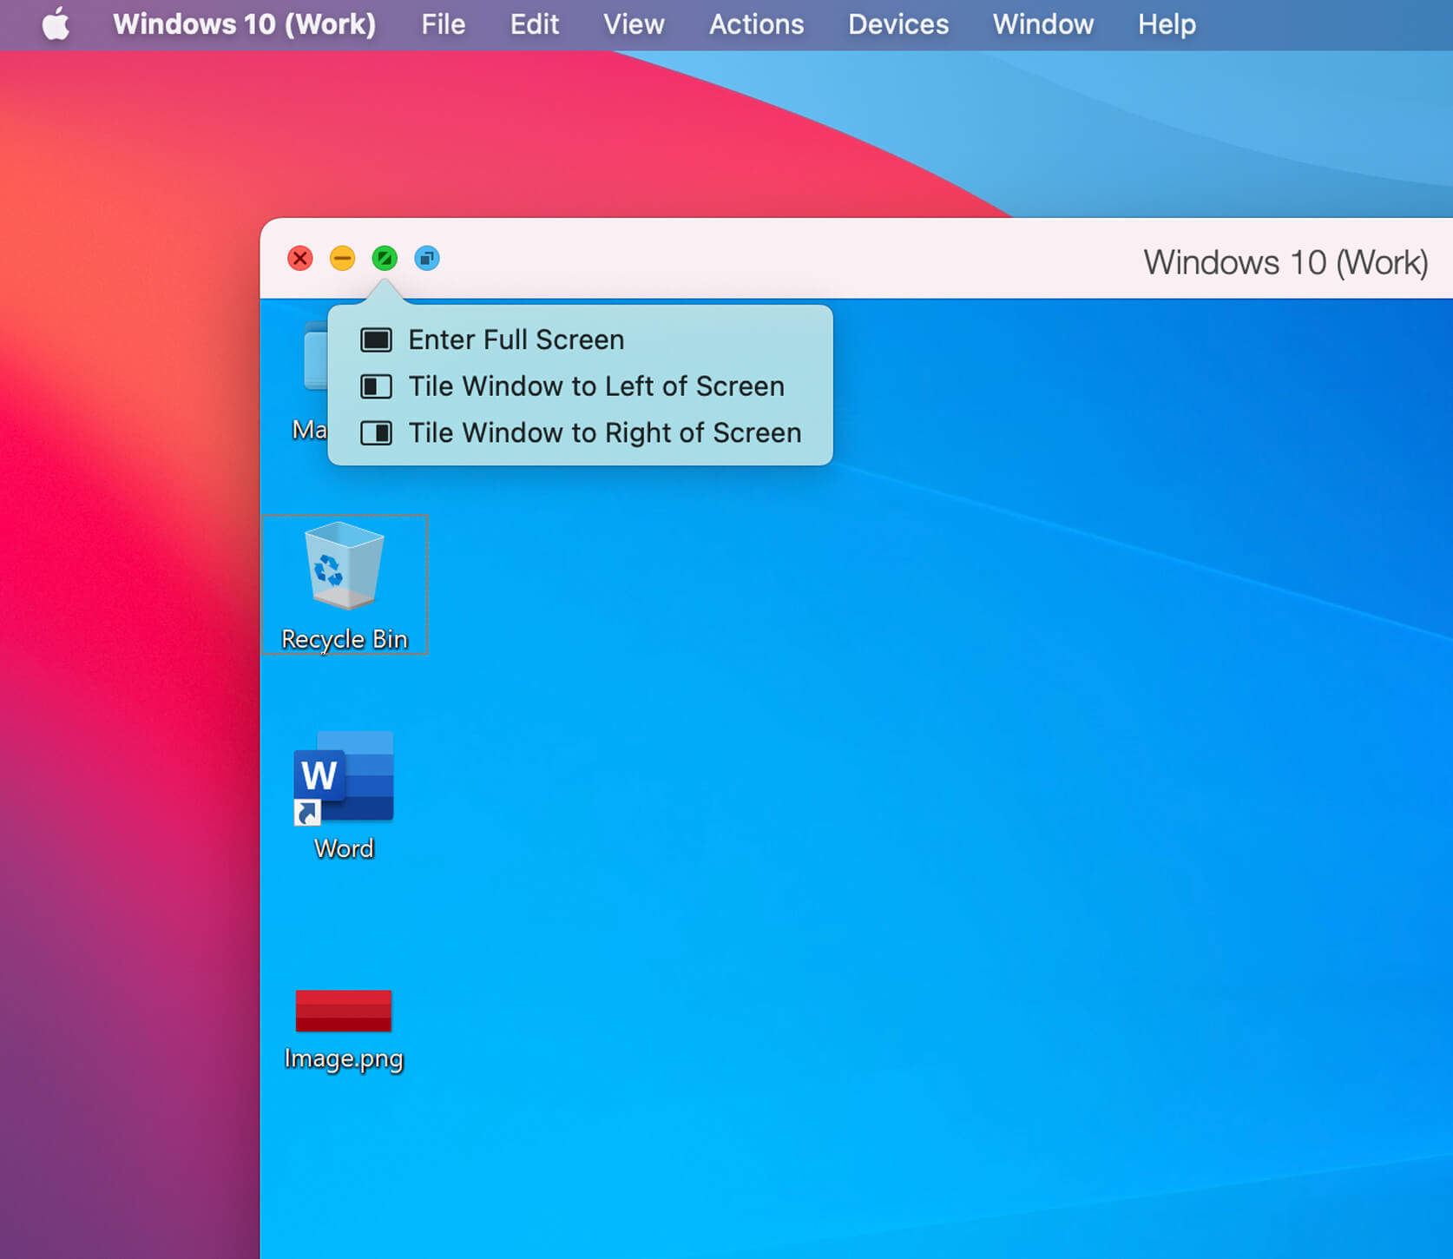Screen dimensions: 1453x1259
Task: Open the View menu
Action: pos(634,24)
